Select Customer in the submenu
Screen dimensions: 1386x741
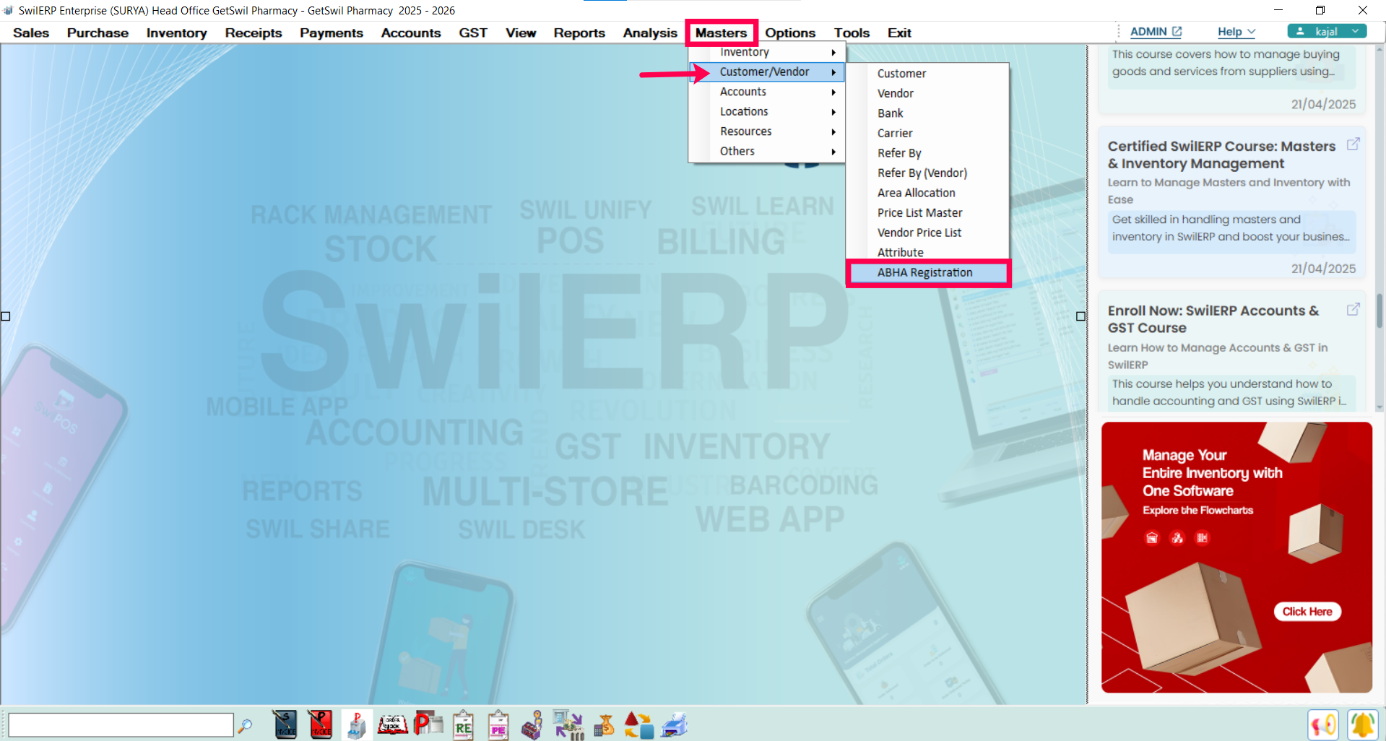928,74
